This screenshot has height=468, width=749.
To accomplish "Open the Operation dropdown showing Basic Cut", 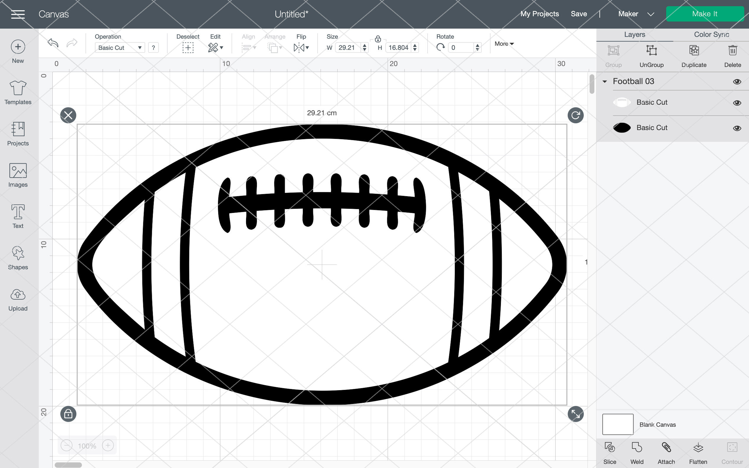I will tap(120, 47).
